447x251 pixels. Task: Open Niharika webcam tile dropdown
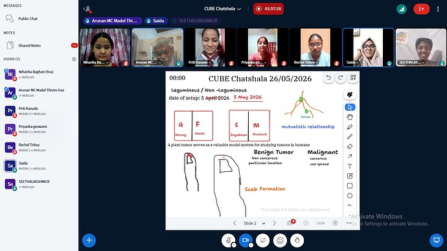pos(96,62)
